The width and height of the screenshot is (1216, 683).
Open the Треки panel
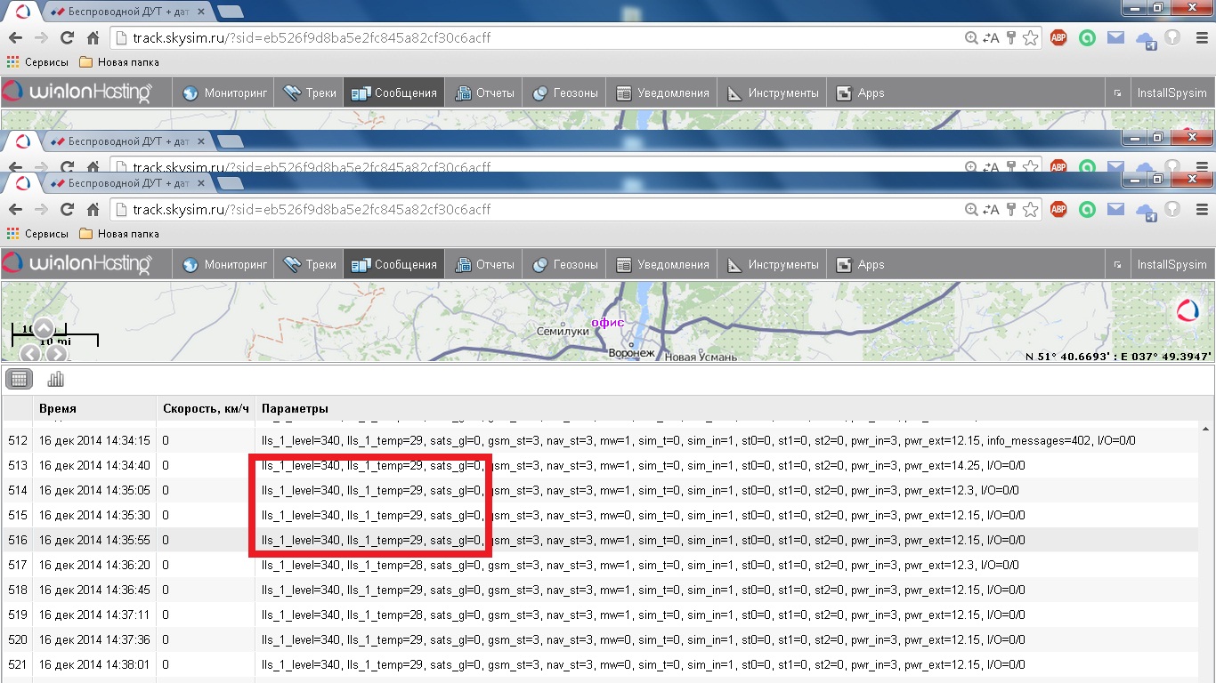click(310, 264)
